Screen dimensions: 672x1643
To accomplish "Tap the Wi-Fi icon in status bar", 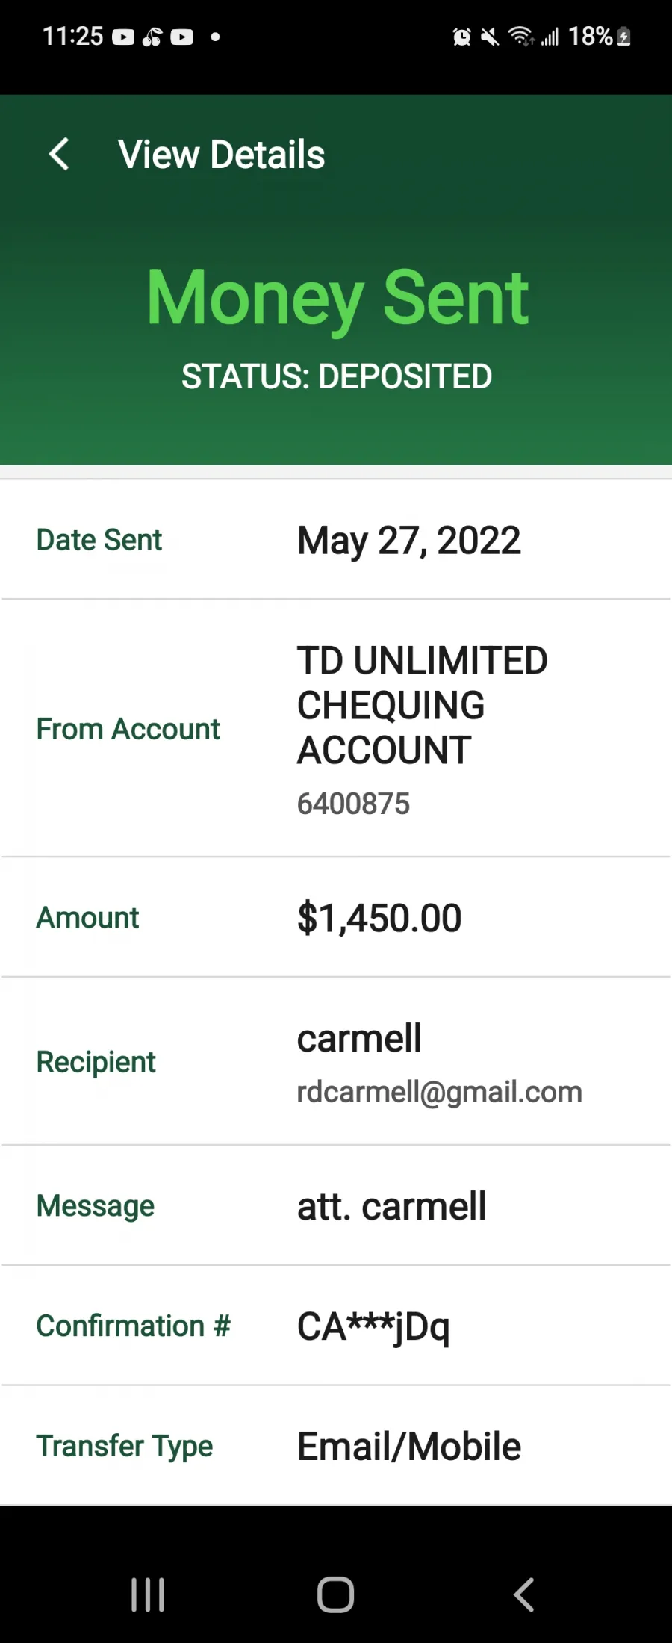I will pos(521,37).
